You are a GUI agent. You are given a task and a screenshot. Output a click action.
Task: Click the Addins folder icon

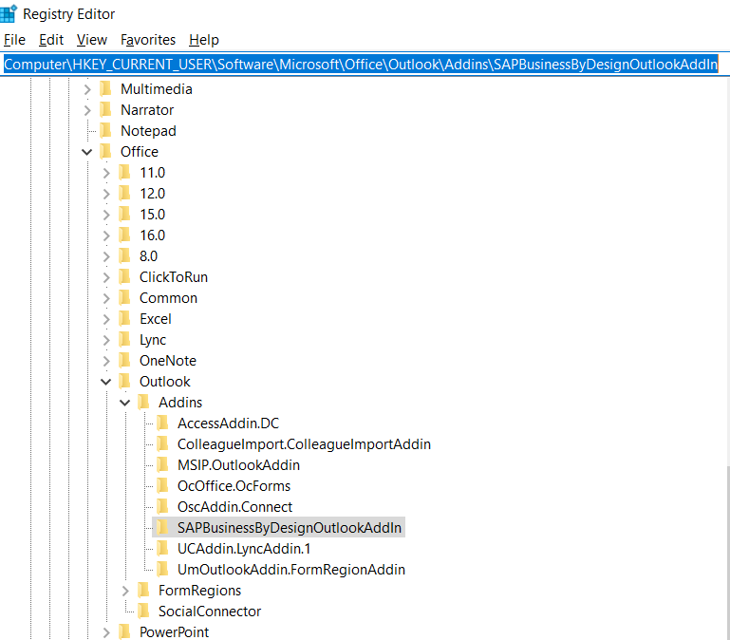pos(143,403)
